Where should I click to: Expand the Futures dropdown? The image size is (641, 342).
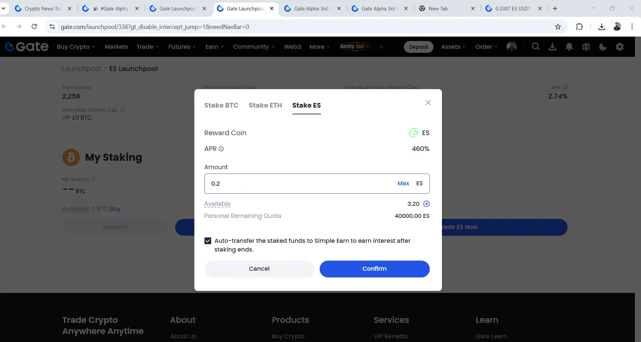coord(182,47)
